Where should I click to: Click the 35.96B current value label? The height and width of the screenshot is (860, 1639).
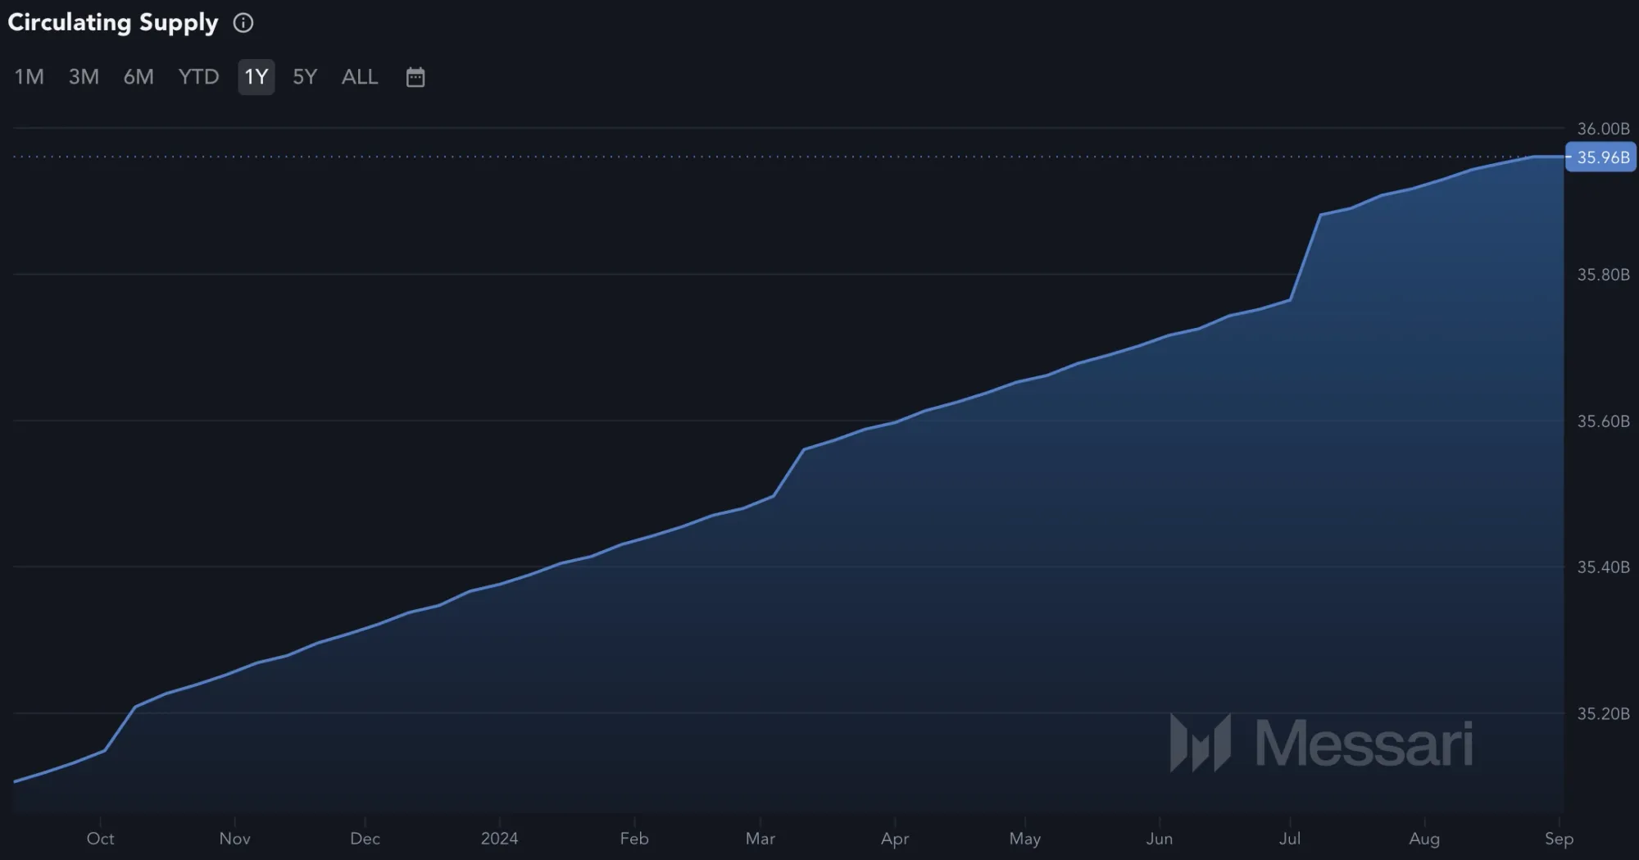[x=1600, y=157]
